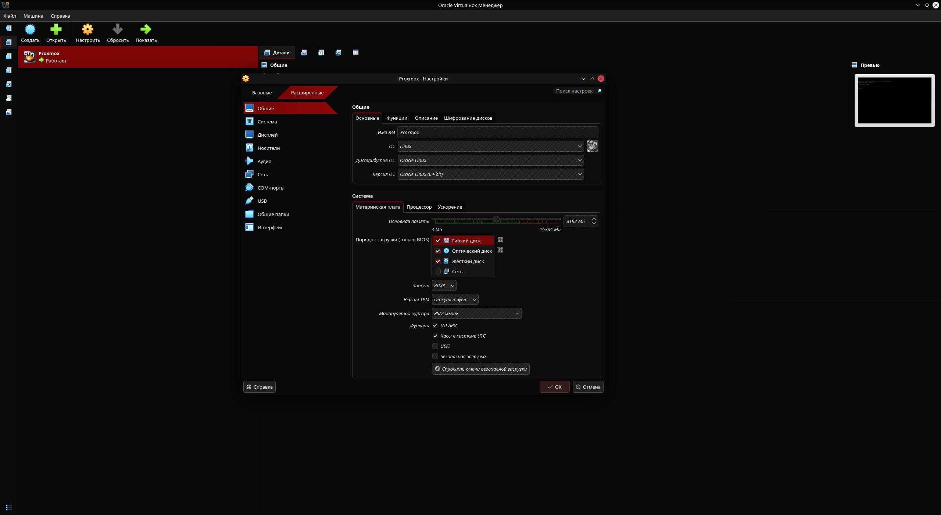This screenshot has height=515, width=941.
Task: Open the Дистрибутив ОС dropdown
Action: click(491, 160)
